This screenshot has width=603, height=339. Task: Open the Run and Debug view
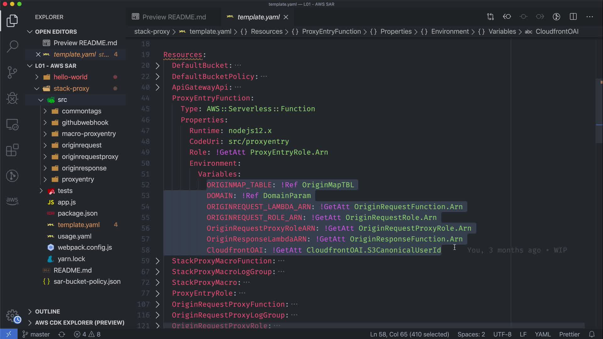coord(12,98)
